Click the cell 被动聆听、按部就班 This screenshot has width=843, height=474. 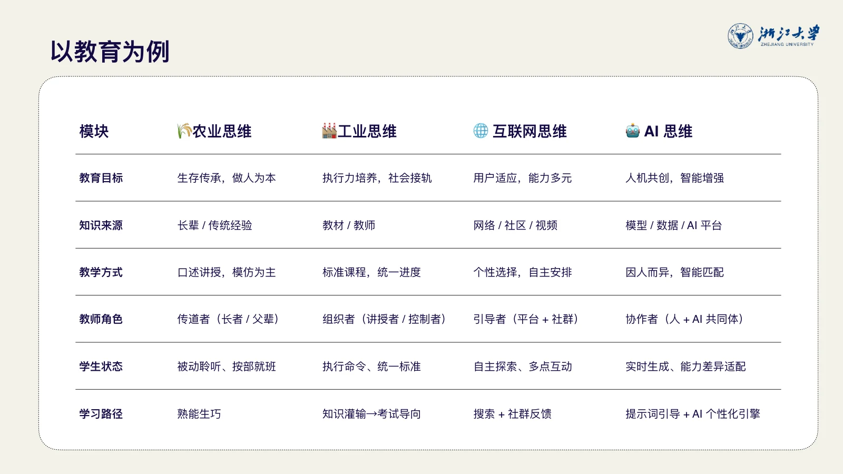click(x=227, y=367)
